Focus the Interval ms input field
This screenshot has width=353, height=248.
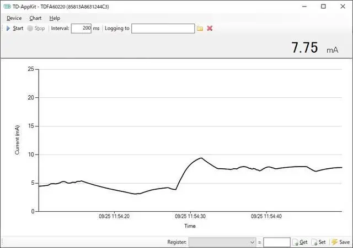coord(81,28)
